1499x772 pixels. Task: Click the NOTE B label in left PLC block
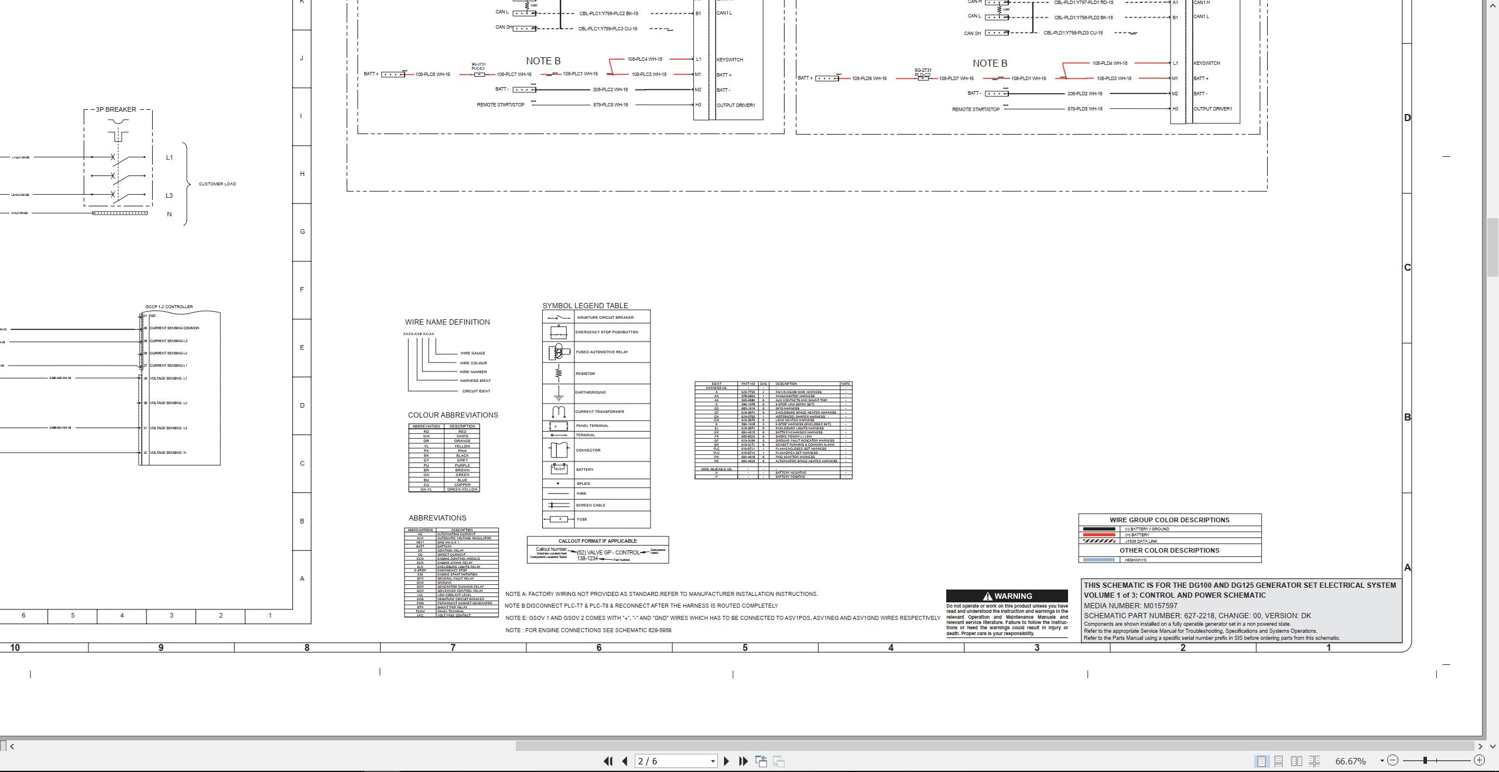[x=543, y=61]
